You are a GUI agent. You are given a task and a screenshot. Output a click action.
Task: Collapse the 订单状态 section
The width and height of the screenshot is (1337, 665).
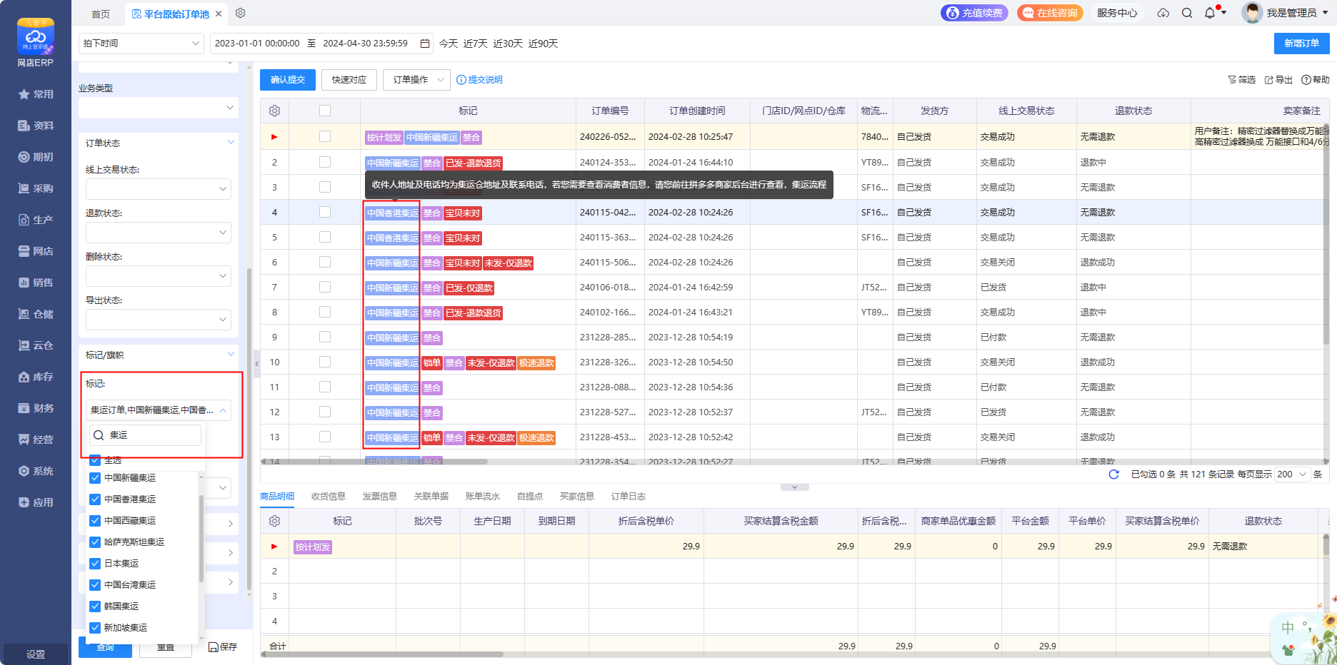click(x=231, y=143)
